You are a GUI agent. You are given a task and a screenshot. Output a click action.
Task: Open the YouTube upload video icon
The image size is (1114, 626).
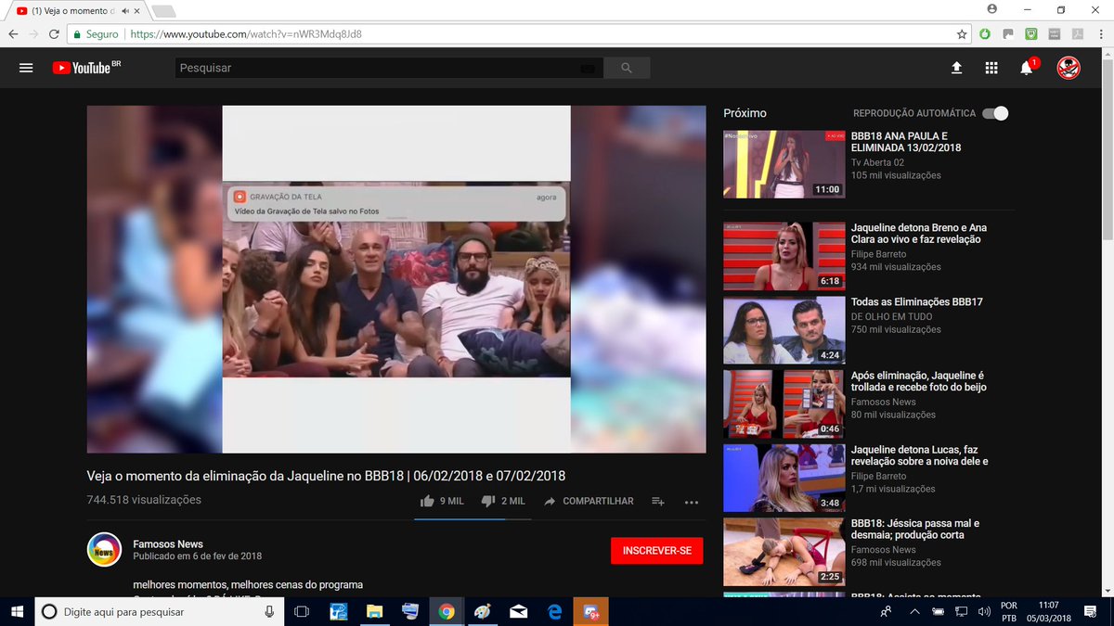pos(957,68)
